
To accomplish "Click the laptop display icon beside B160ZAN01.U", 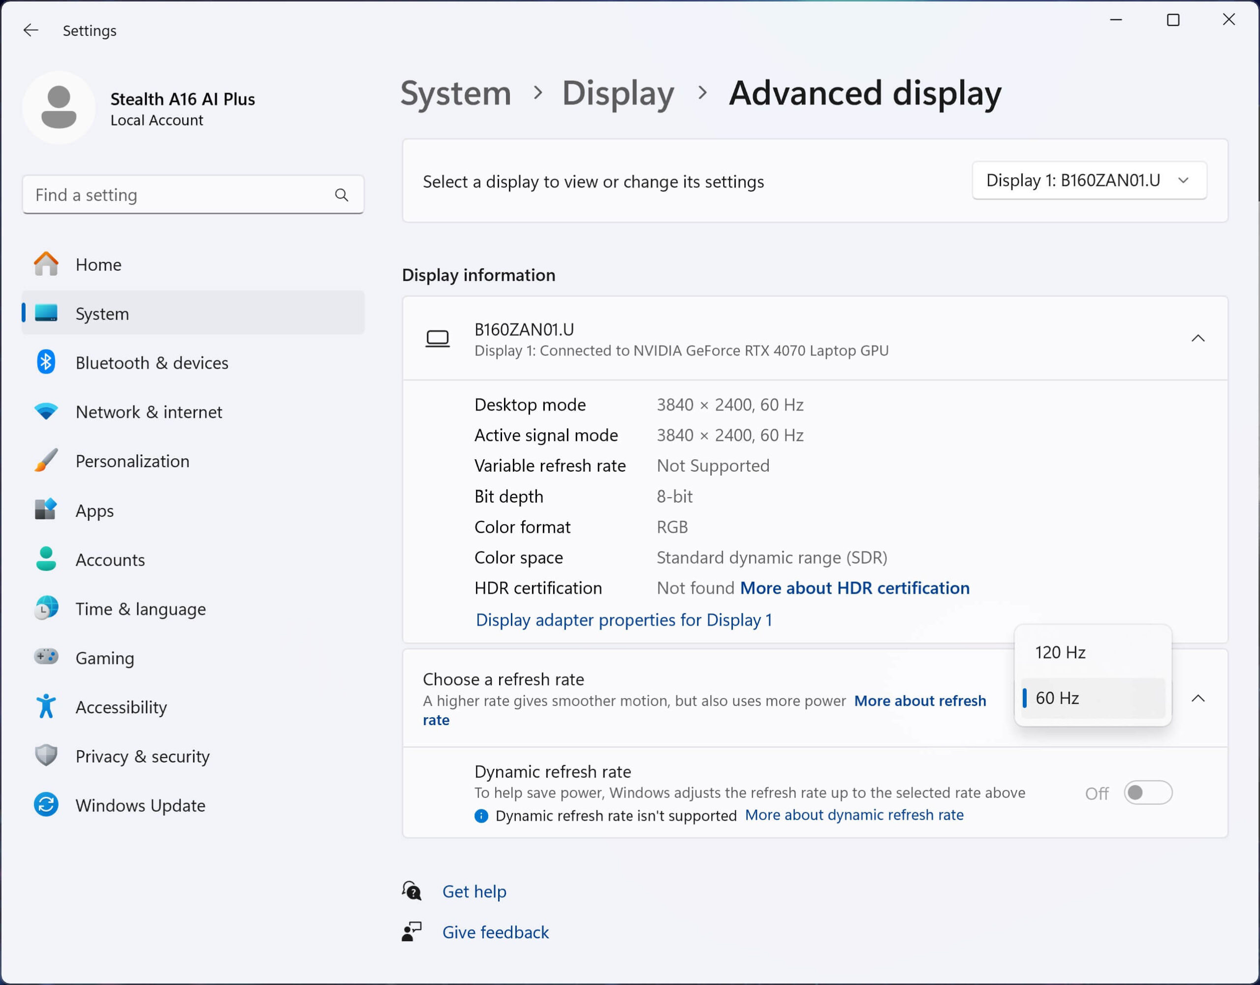I will click(x=437, y=339).
